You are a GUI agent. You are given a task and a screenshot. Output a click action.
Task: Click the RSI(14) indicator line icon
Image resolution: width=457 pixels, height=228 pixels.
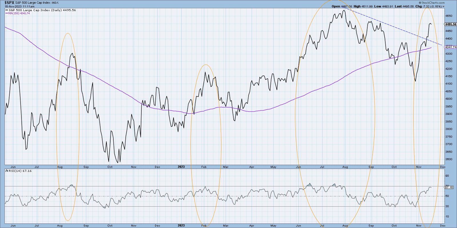pyautogui.click(x=7, y=171)
